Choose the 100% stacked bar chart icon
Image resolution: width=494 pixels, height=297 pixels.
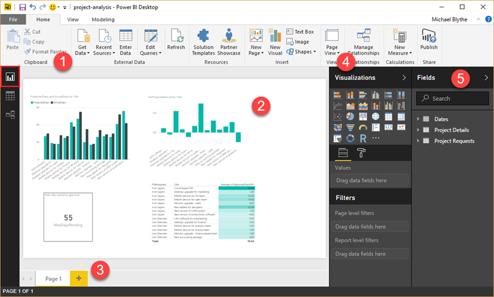pos(389,95)
